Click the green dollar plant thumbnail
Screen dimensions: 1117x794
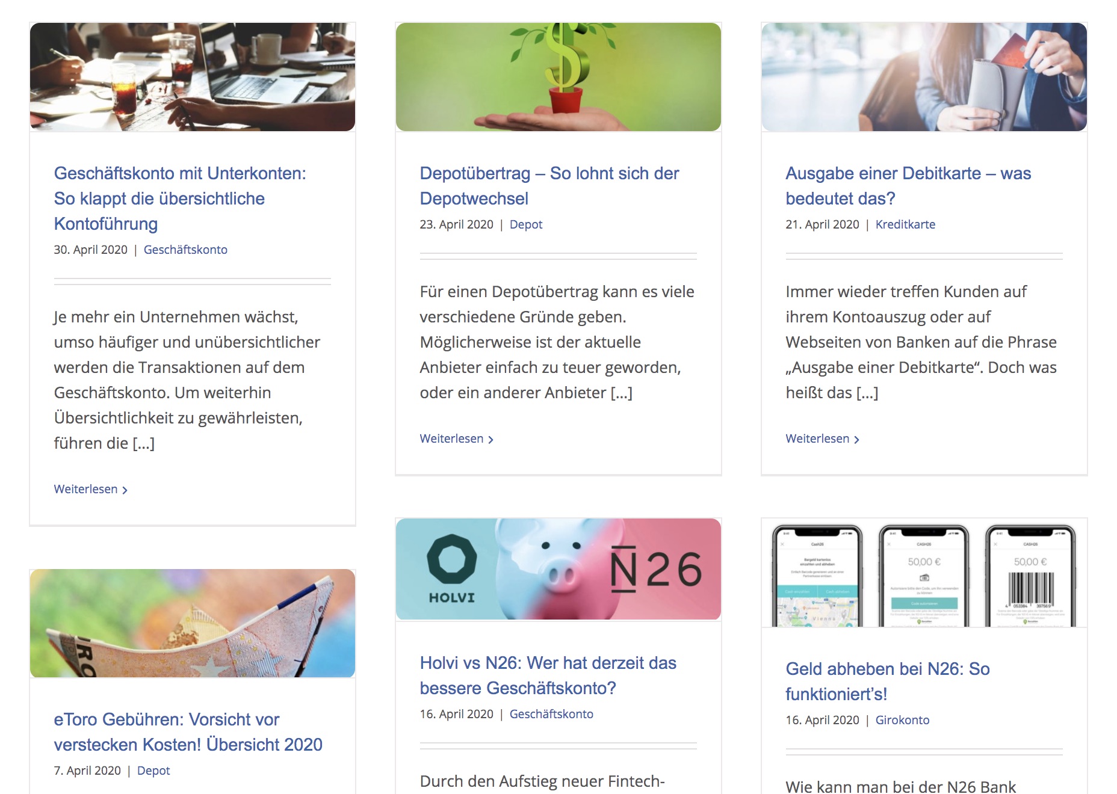[558, 77]
